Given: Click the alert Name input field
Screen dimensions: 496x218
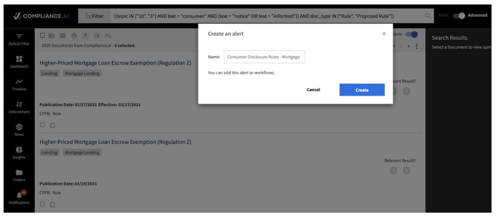Looking at the screenshot, I should [x=264, y=57].
